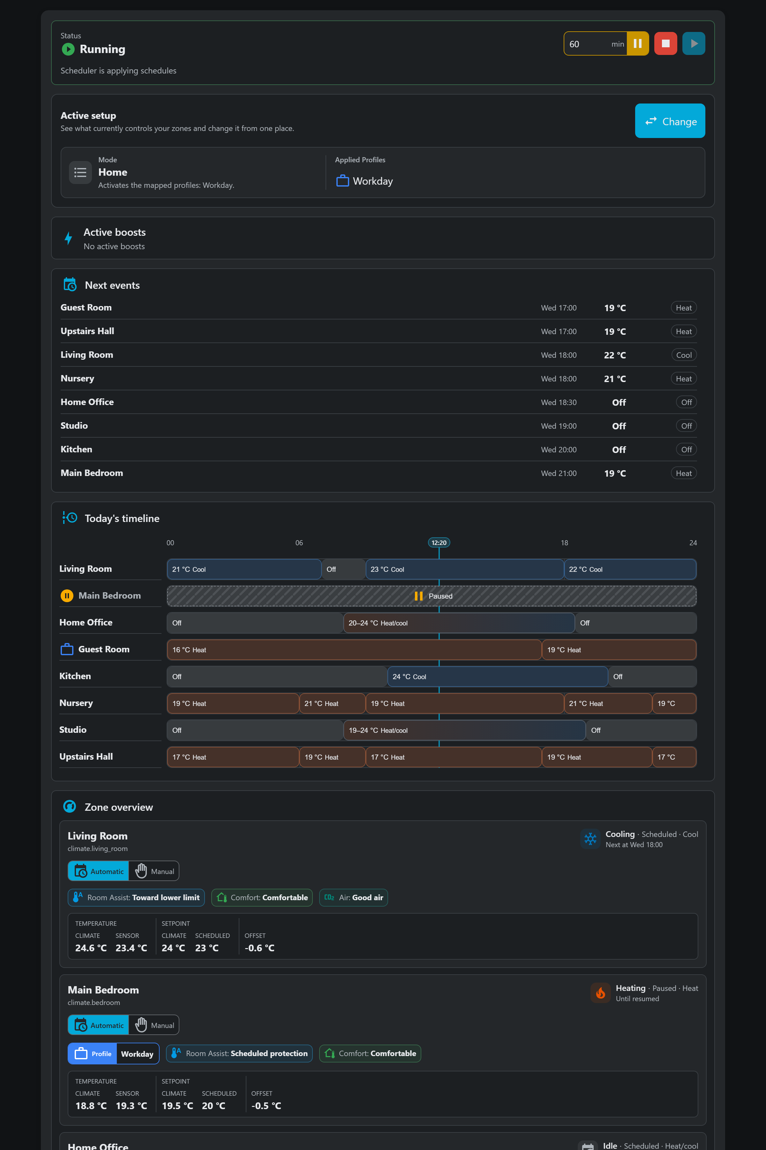Select Home Office 20–24 °C Heat/cool block

[459, 623]
